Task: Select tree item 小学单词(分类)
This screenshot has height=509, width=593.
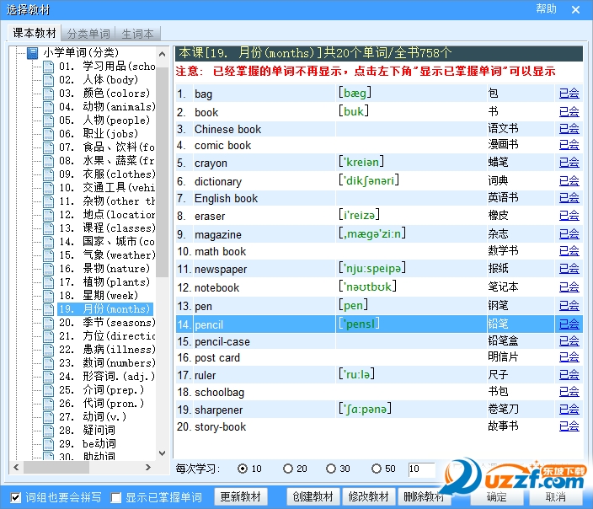Action: [x=81, y=52]
